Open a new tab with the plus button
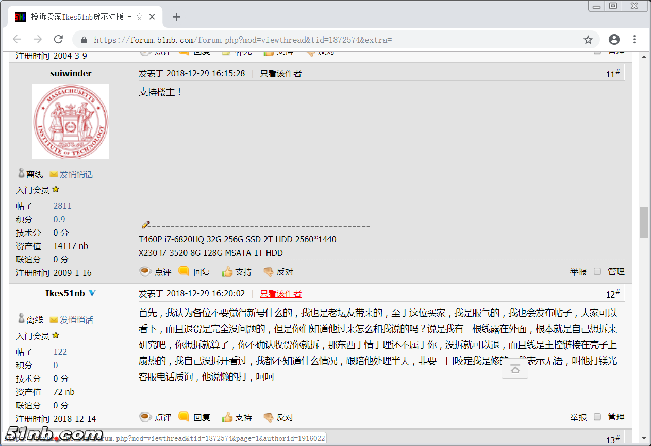Image resolution: width=651 pixels, height=446 pixels. (x=176, y=16)
